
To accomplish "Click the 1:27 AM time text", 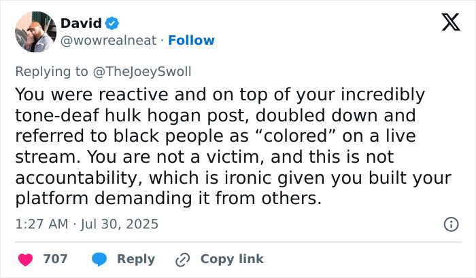I will [42, 224].
